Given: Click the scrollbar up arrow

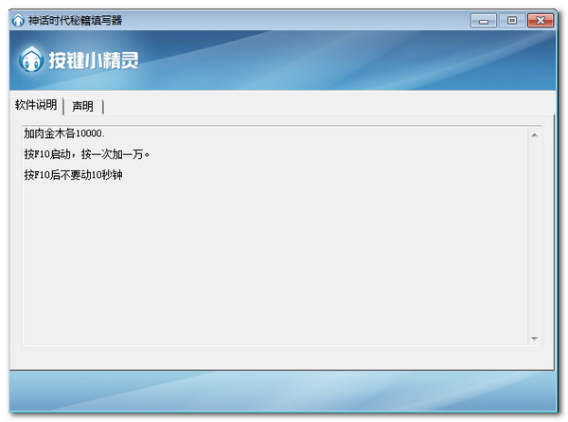Looking at the screenshot, I should tap(534, 135).
